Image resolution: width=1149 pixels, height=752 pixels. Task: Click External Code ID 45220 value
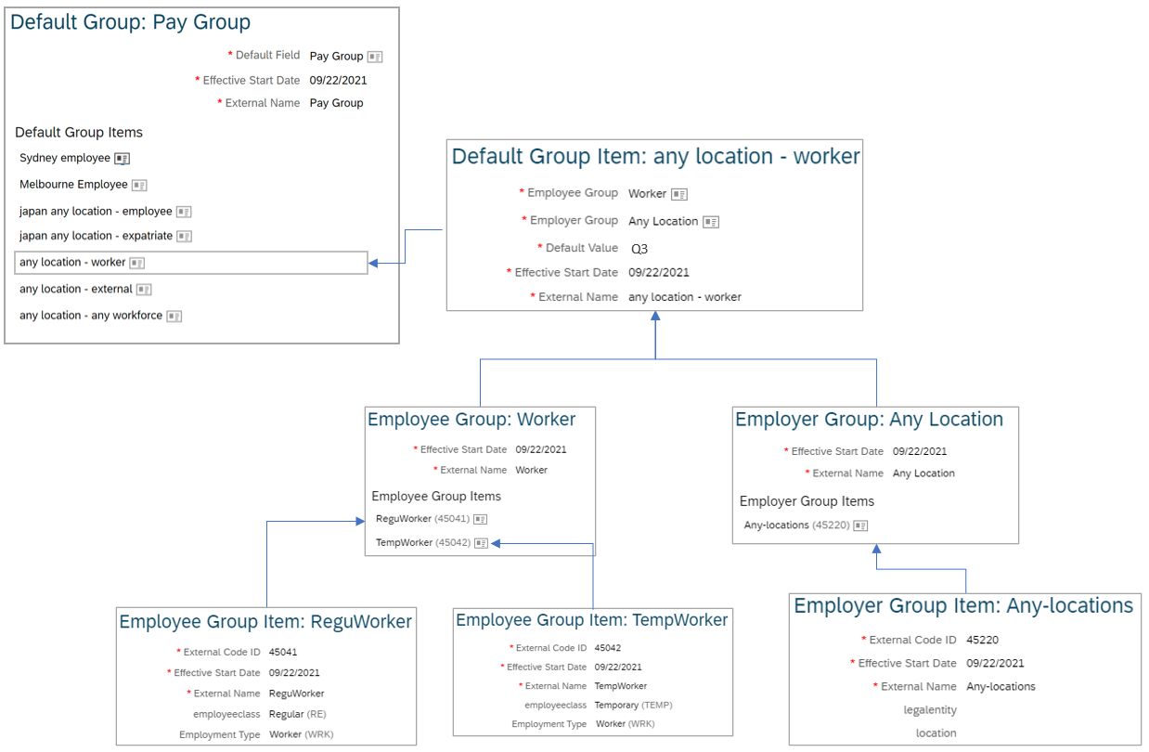click(982, 641)
